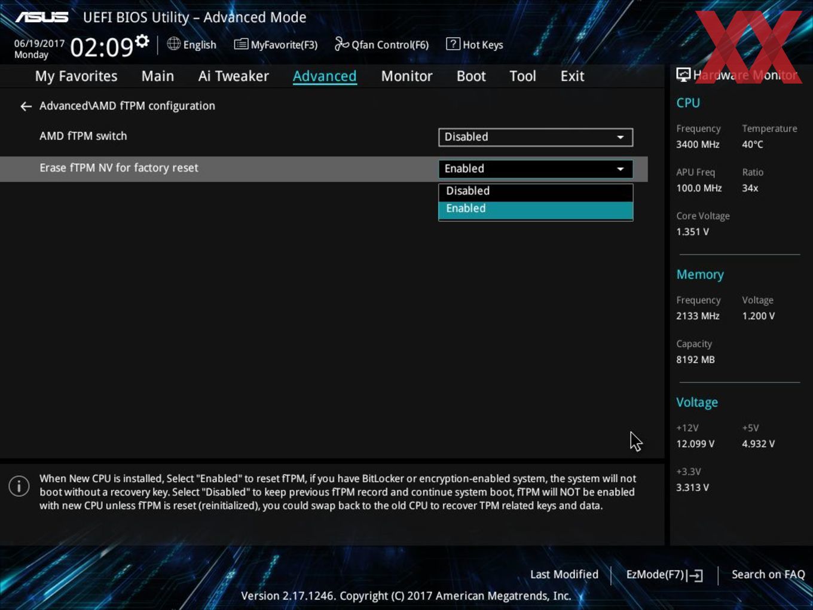Click the Version 2.17.1246 copyright text

click(x=406, y=596)
